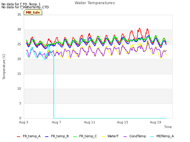Click the green FR_temp_C legend swatch
Screen dimensions: 190x142
[75, 137]
